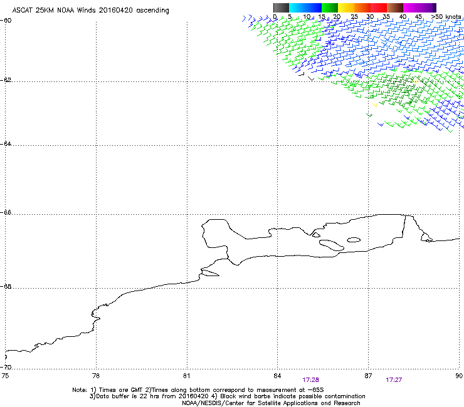The image size is (464, 407).
Task: Click the large oval island inside the ice shelf
Action: point(332,245)
